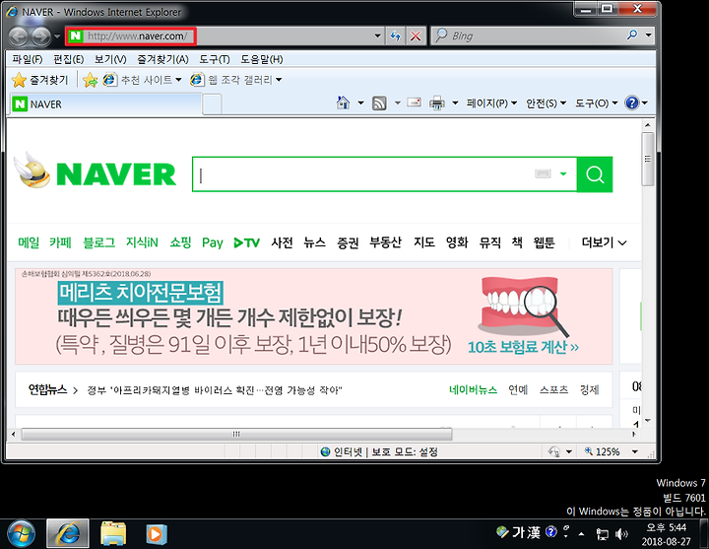
Task: Open the 보기(V) menu
Action: [x=110, y=59]
